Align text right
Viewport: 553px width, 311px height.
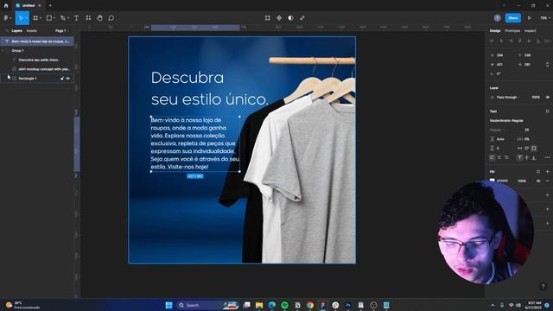(506, 157)
